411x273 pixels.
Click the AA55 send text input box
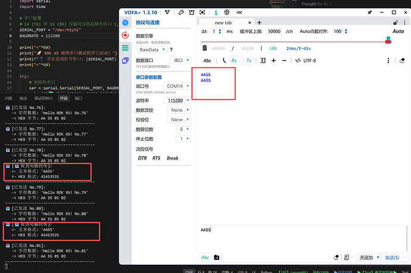pyautogui.click(x=303, y=238)
